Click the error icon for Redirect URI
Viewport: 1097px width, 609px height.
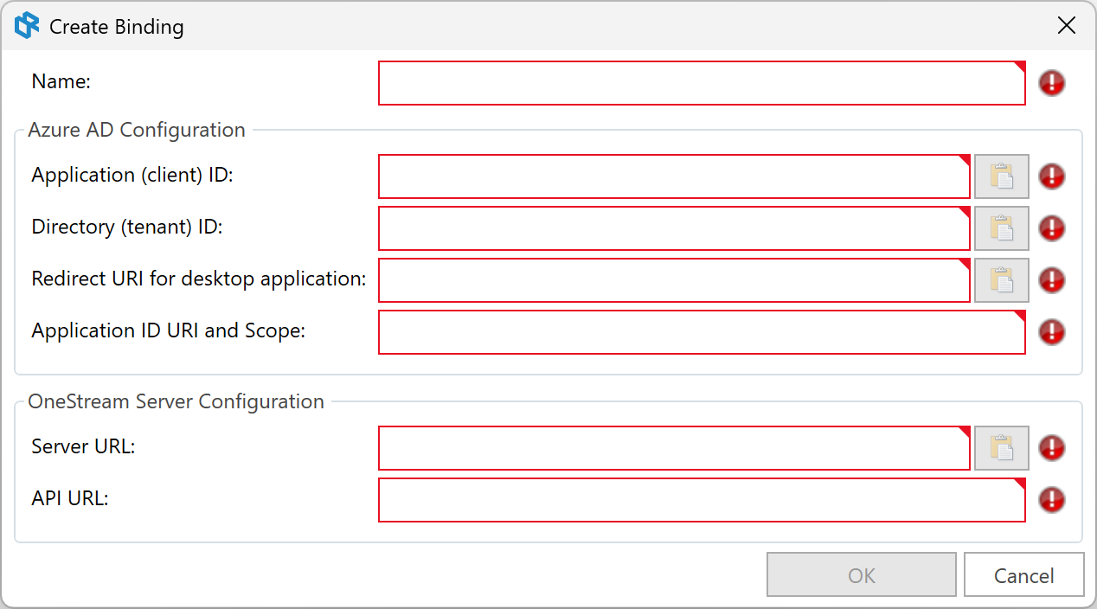point(1052,280)
